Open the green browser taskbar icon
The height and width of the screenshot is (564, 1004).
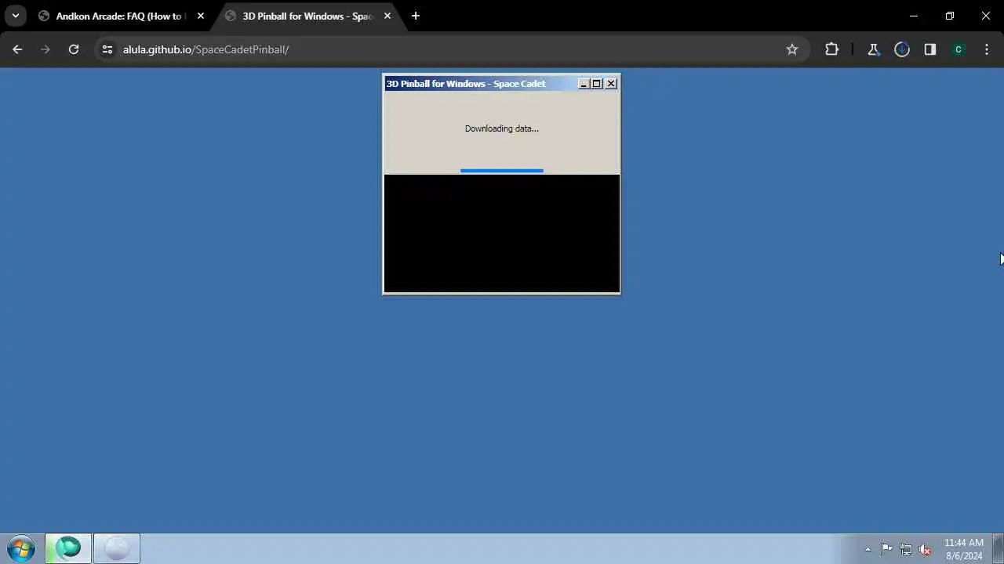click(68, 548)
